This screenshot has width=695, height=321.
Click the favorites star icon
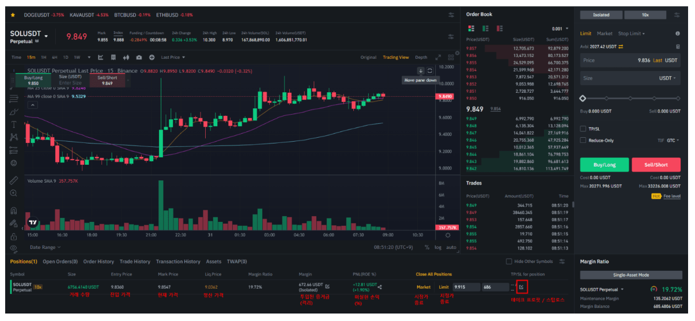pyautogui.click(x=13, y=14)
